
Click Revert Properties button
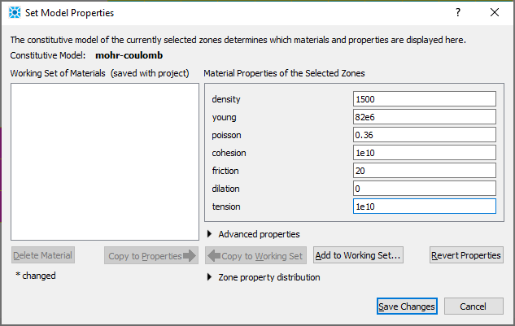pyautogui.click(x=466, y=255)
